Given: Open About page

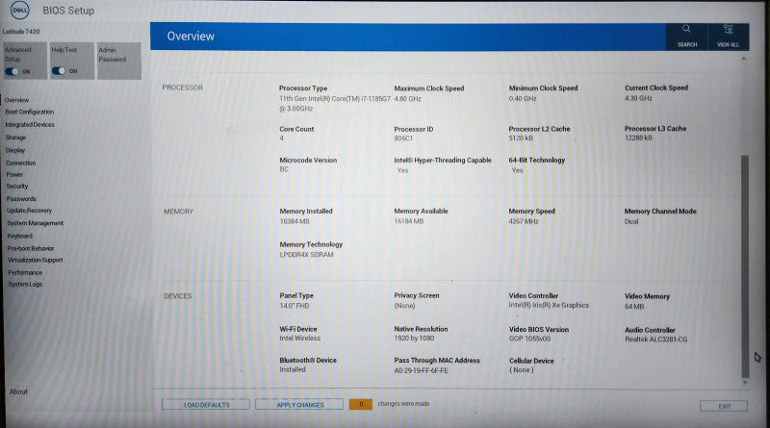Looking at the screenshot, I should click(18, 391).
